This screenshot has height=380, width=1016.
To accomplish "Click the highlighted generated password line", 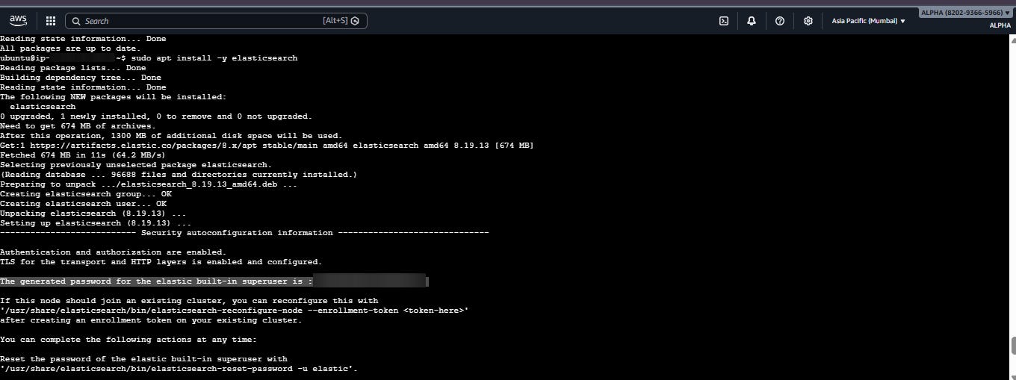I will point(214,281).
